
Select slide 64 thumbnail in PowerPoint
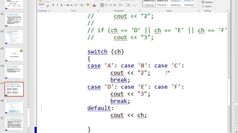click(x=14, y=72)
